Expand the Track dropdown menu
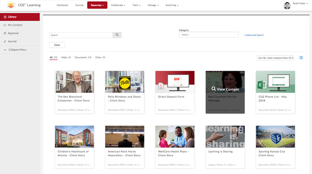312x174 pixels. pos(136,5)
